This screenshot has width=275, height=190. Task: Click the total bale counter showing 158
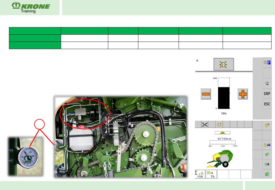click(x=200, y=174)
